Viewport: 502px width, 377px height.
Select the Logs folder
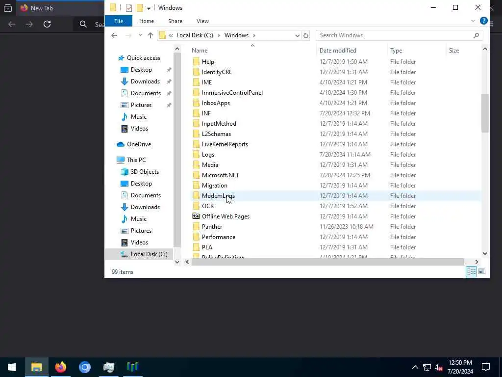[208, 155]
